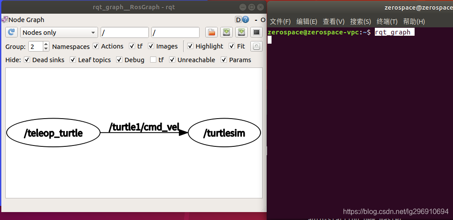Toggle the Actions checkbox
Image resolution: width=453 pixels, height=220 pixels.
96,46
